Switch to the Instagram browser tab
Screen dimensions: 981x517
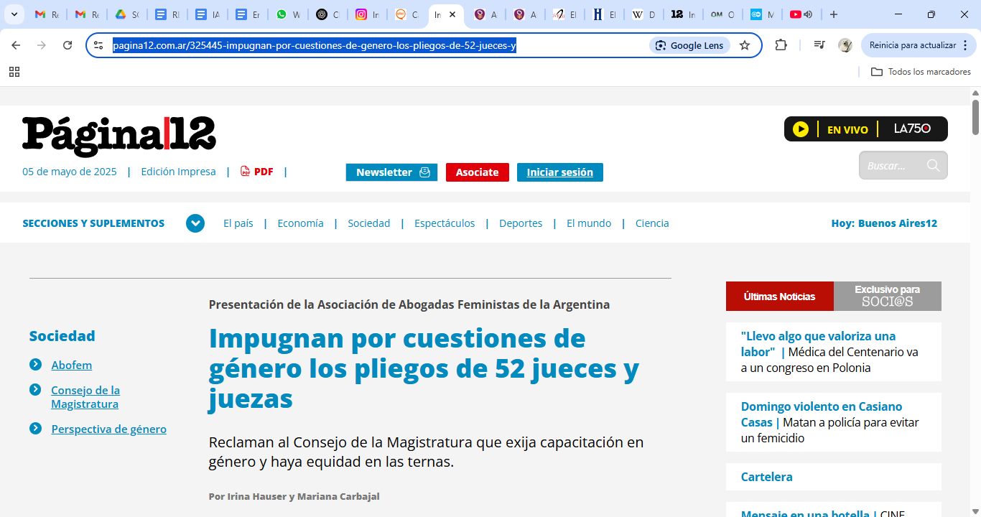(x=367, y=14)
